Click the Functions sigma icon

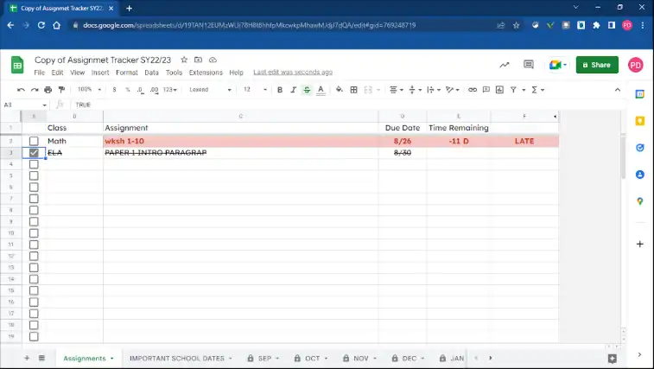(x=534, y=90)
